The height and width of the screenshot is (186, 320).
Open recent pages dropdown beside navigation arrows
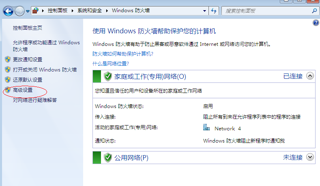click(28, 11)
